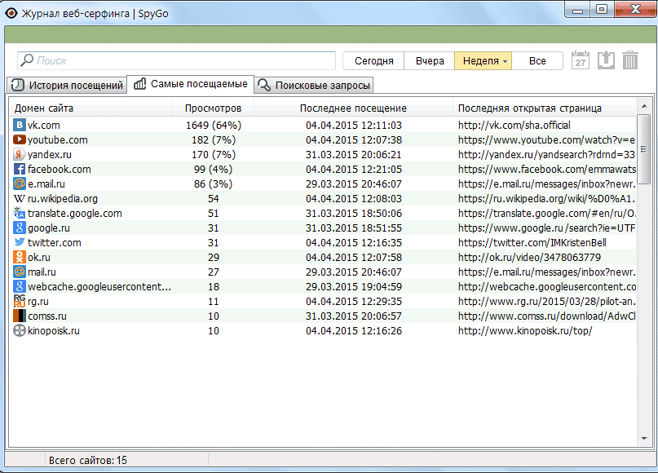Enable the Все period filter
Image resolution: width=658 pixels, height=473 pixels.
537,61
